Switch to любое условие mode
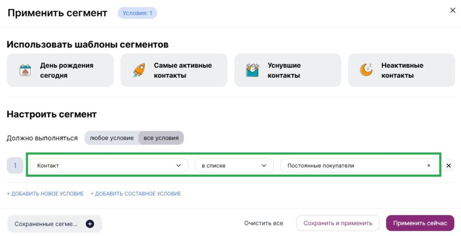The width and height of the screenshot is (461, 236). 112,138
